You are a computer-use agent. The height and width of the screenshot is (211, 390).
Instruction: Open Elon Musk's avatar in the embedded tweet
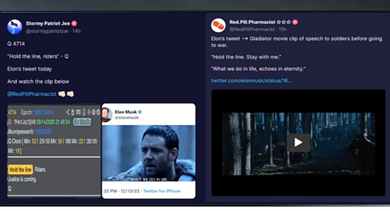(106, 115)
